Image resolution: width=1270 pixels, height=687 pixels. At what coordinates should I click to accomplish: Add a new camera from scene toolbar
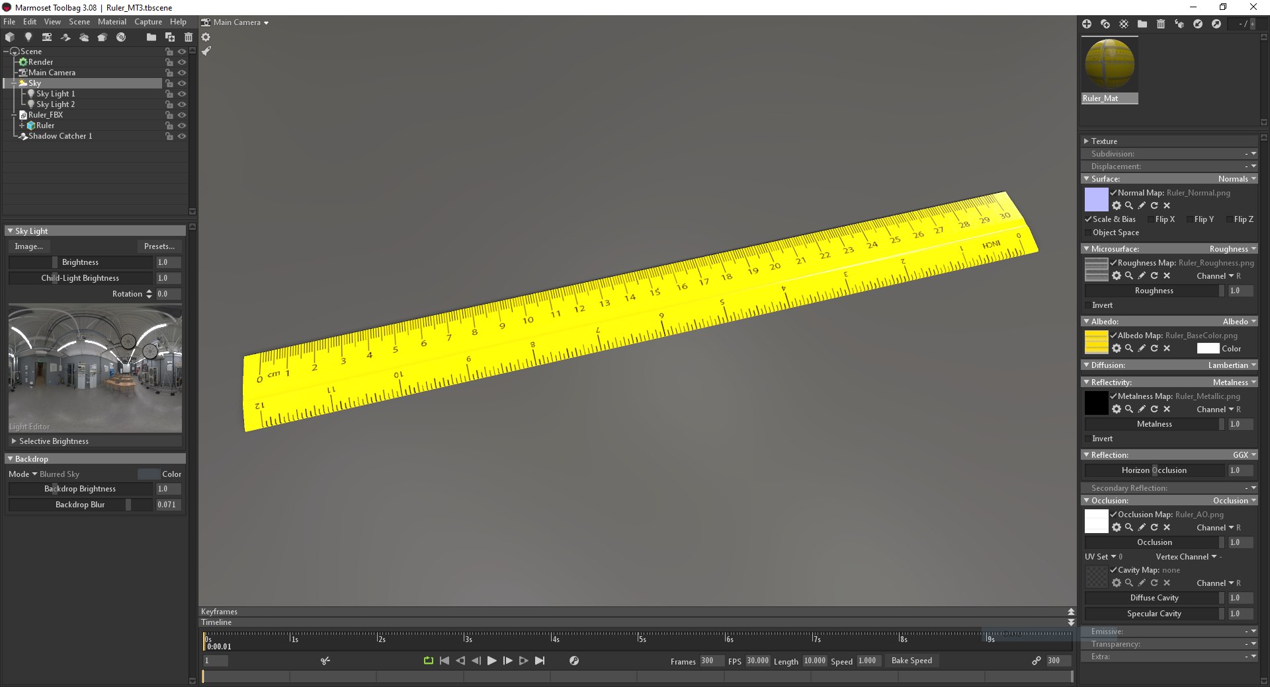[x=47, y=37]
